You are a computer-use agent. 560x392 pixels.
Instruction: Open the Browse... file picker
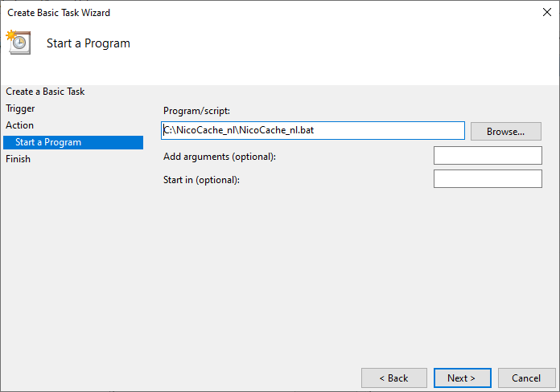pos(506,132)
